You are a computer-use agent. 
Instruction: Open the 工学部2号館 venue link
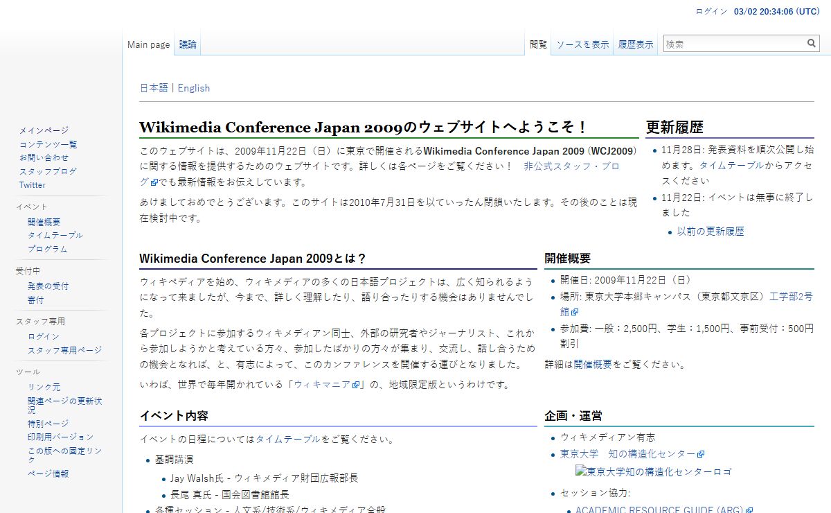(791, 296)
